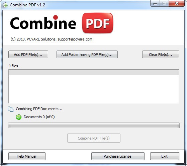Screen dimensions: 187x166
Task: Exit the application via Exit button
Action: pos(165,156)
